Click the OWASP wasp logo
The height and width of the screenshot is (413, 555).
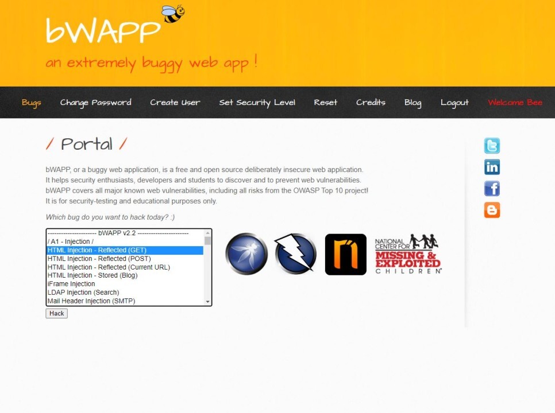[246, 254]
